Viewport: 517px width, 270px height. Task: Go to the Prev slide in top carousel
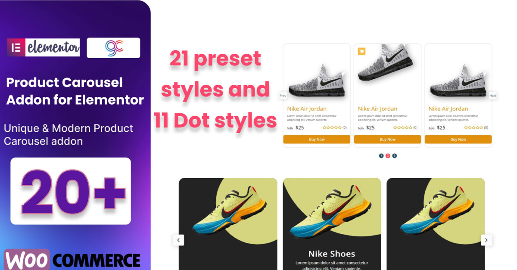[x=283, y=96]
